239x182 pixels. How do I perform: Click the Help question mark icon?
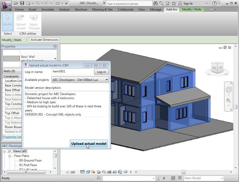[214, 3]
